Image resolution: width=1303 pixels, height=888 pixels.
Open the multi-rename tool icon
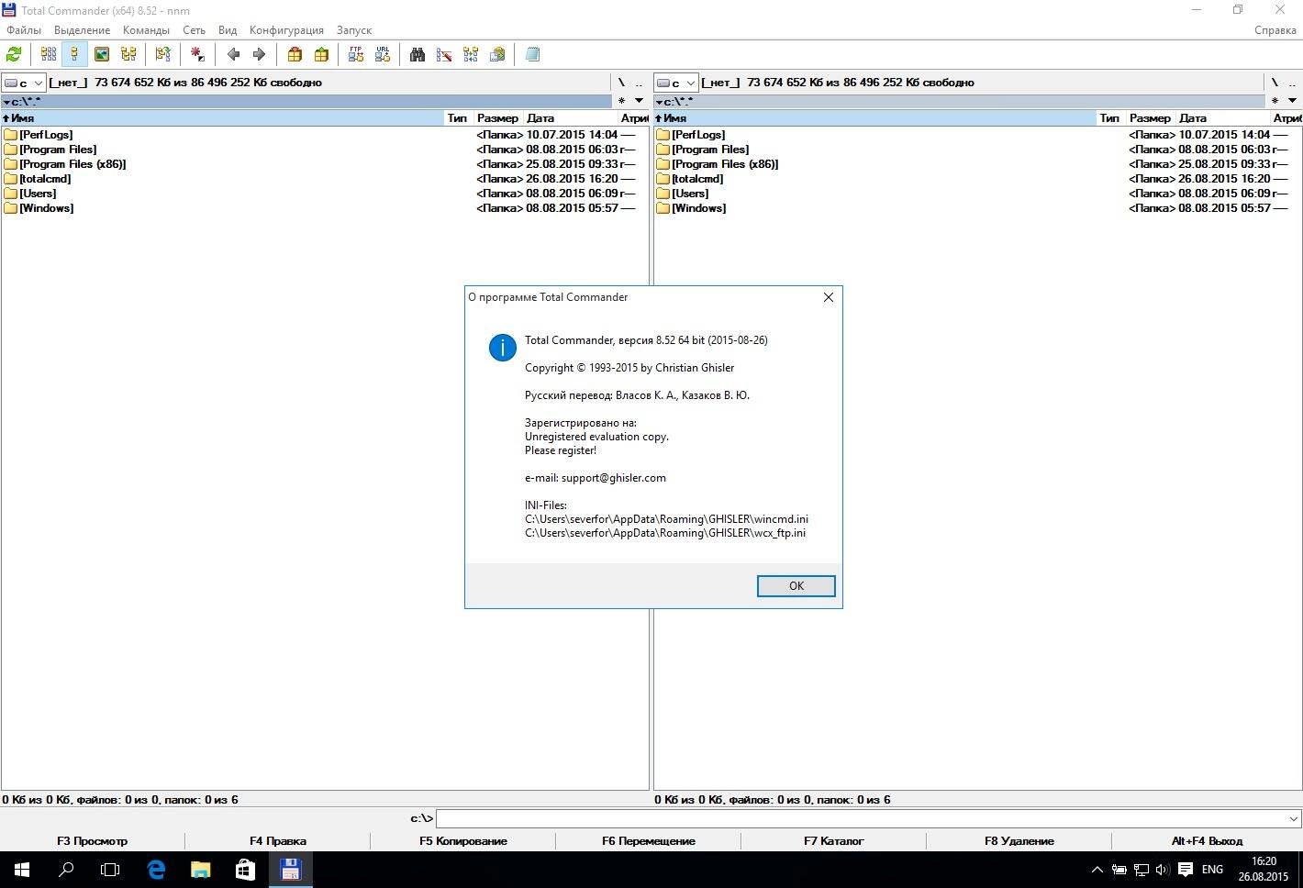click(x=444, y=55)
